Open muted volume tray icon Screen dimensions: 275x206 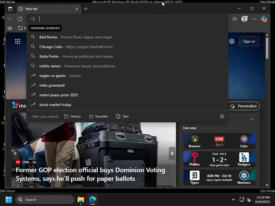click(x=249, y=200)
